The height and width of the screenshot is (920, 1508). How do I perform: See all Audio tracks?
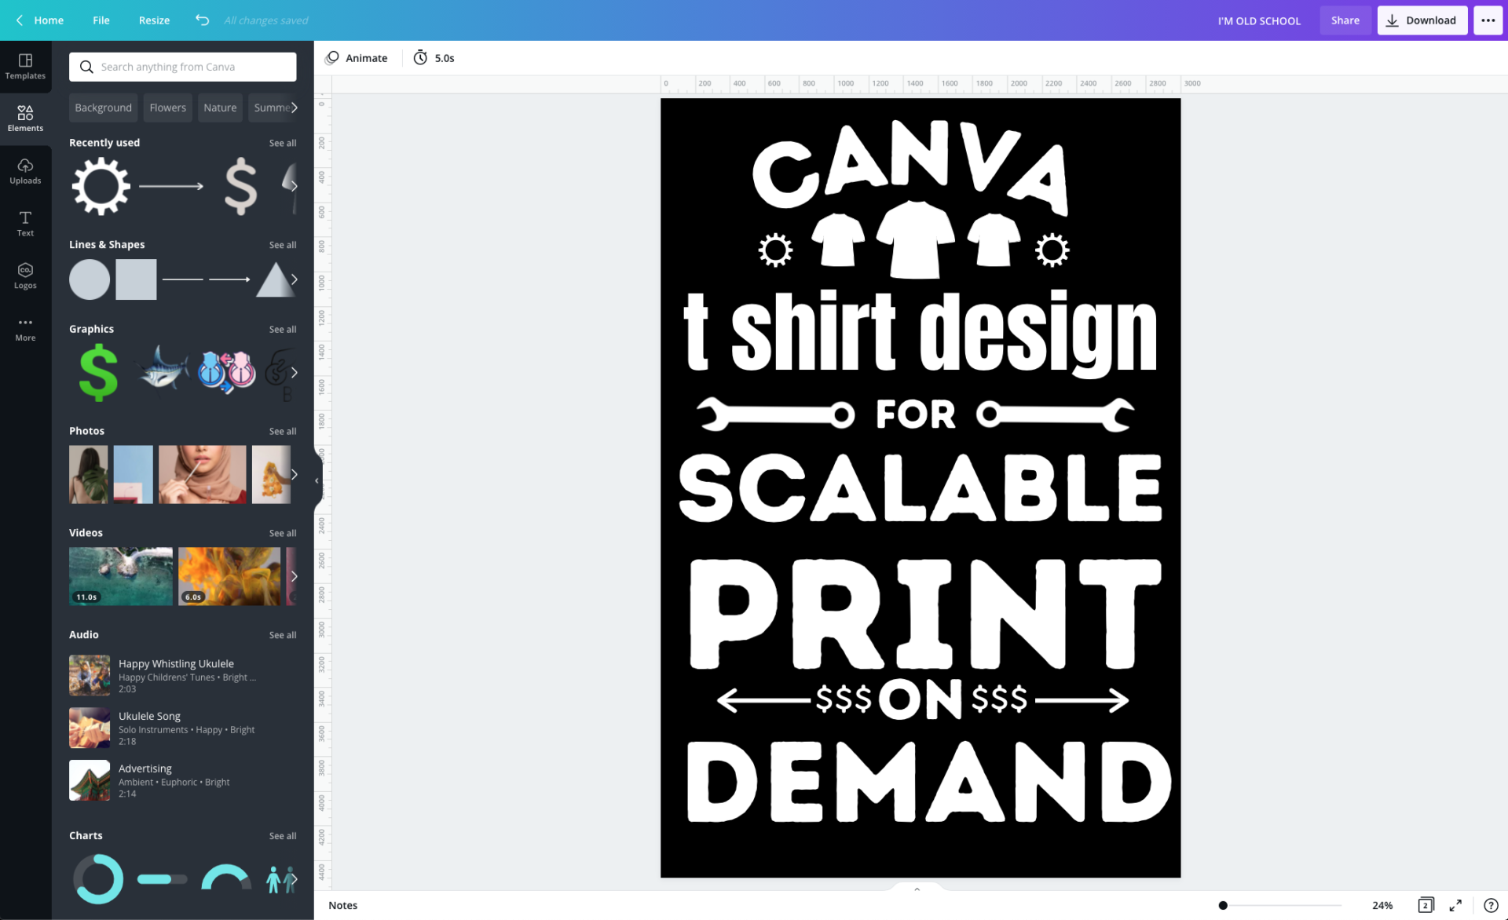click(x=283, y=635)
